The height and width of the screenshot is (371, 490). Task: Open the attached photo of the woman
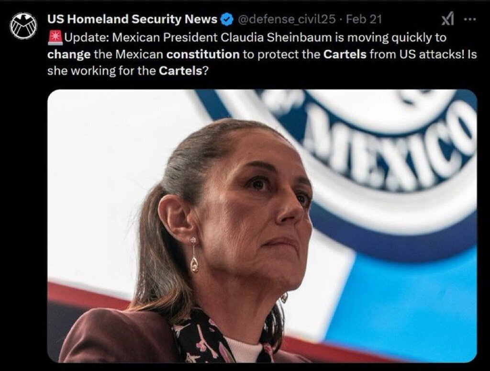262,226
